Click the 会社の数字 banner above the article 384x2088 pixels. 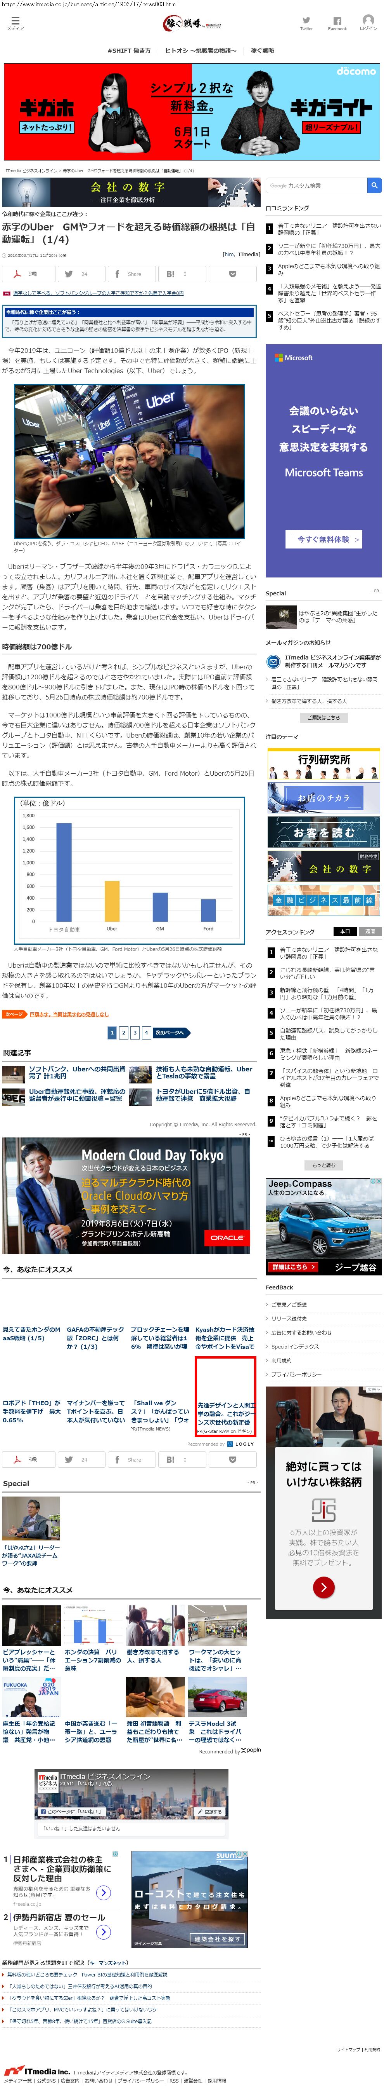(x=131, y=192)
